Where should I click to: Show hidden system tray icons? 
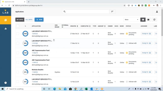[133, 89]
